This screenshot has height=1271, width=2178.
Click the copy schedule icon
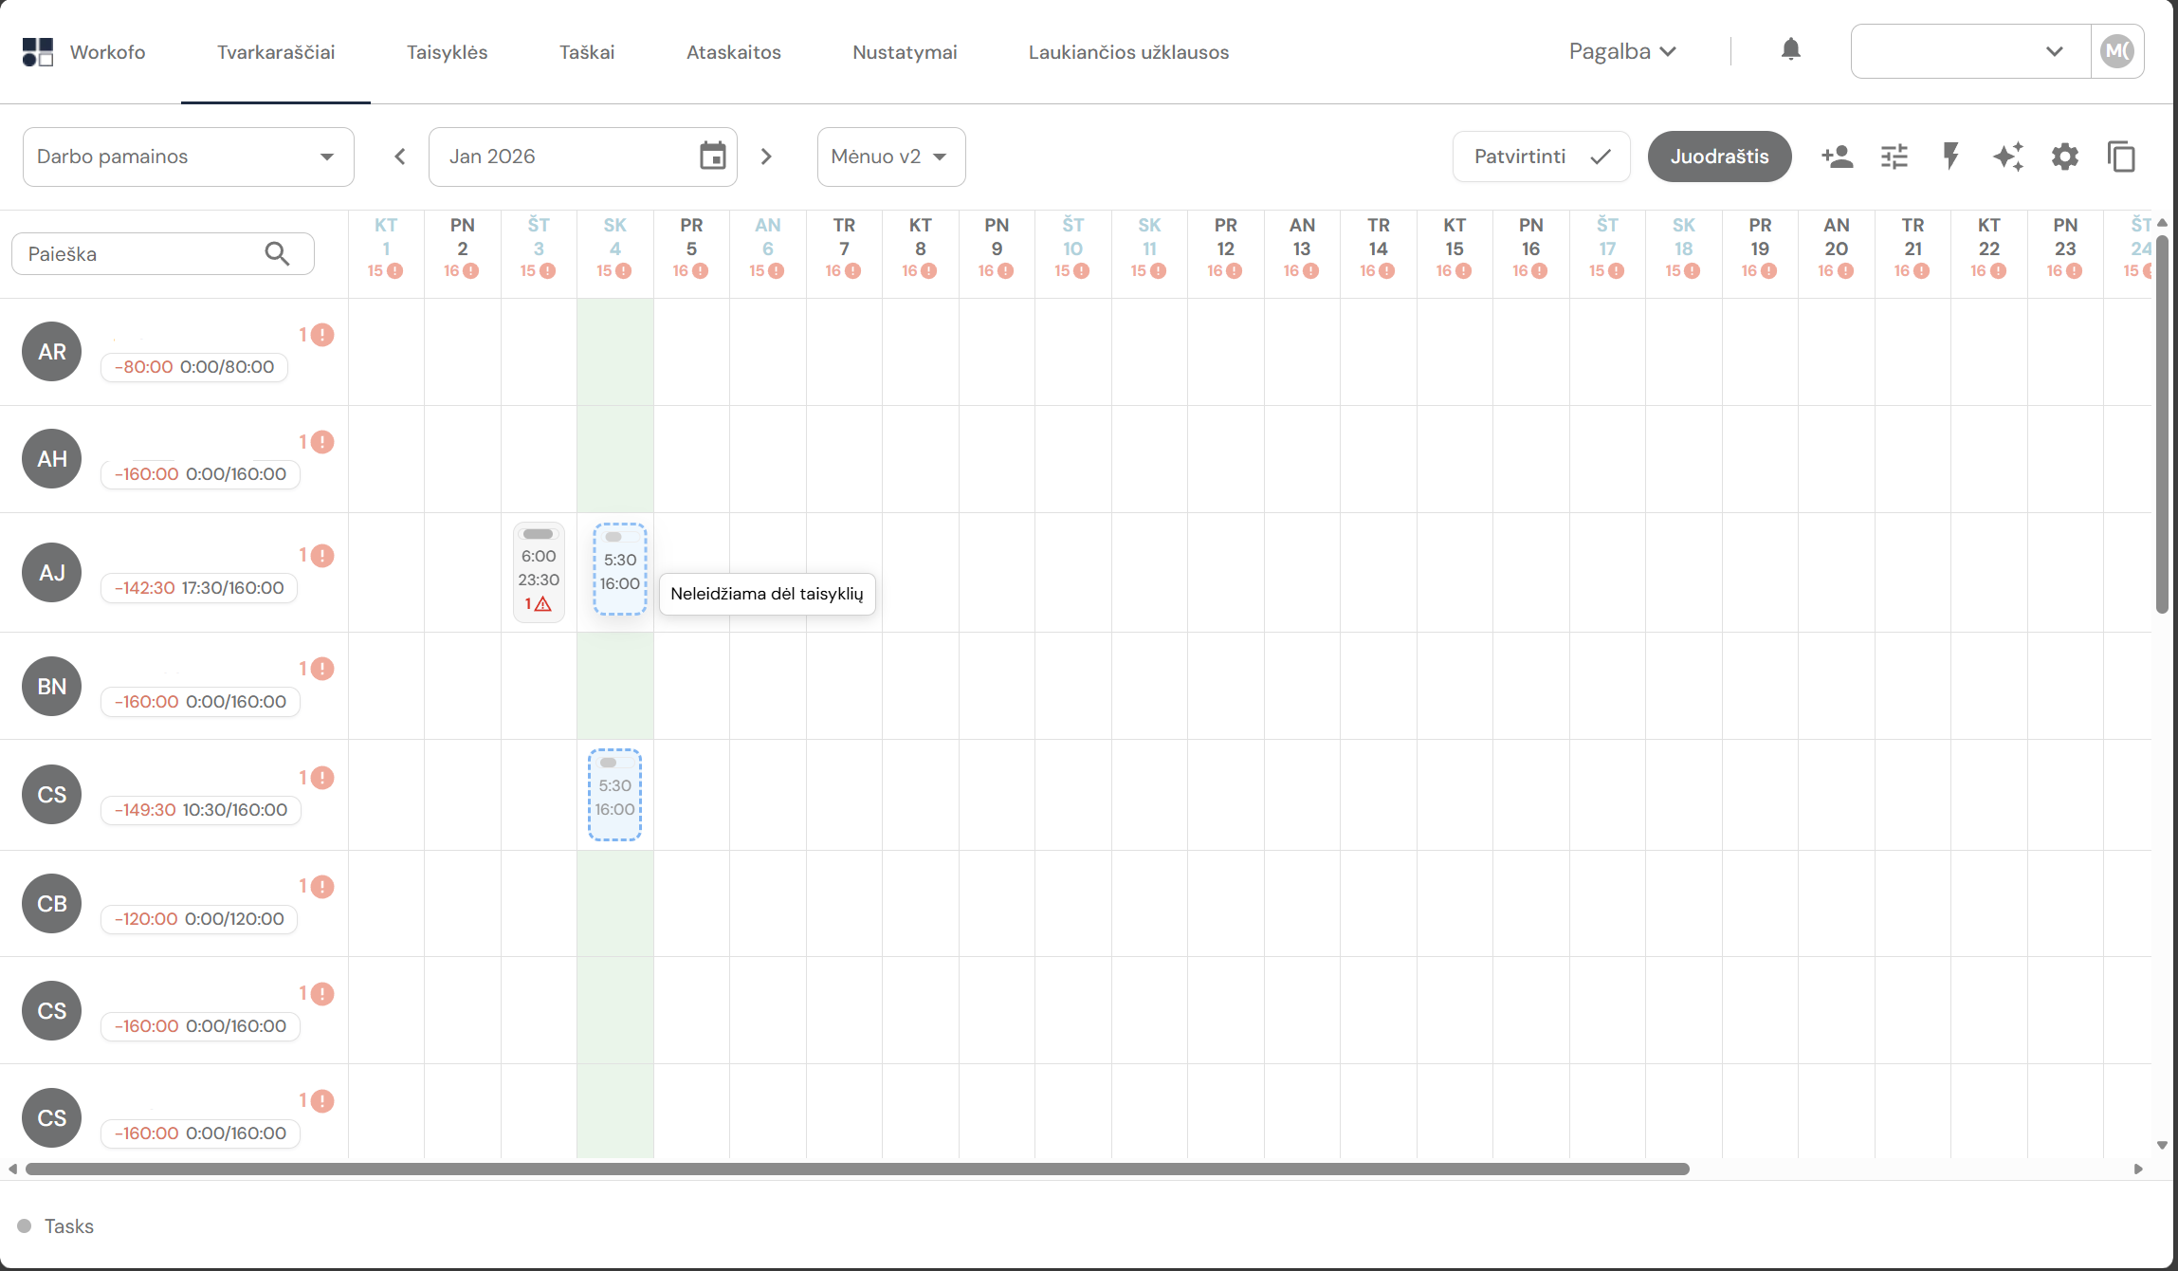point(2121,157)
